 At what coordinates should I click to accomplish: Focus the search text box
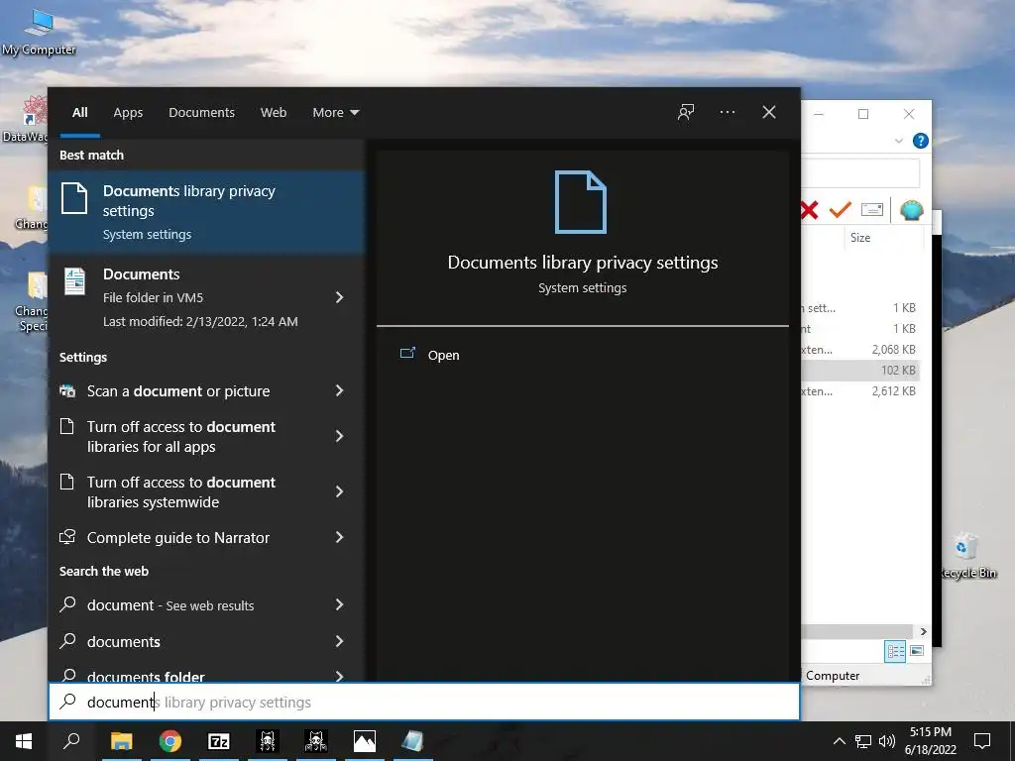click(424, 703)
